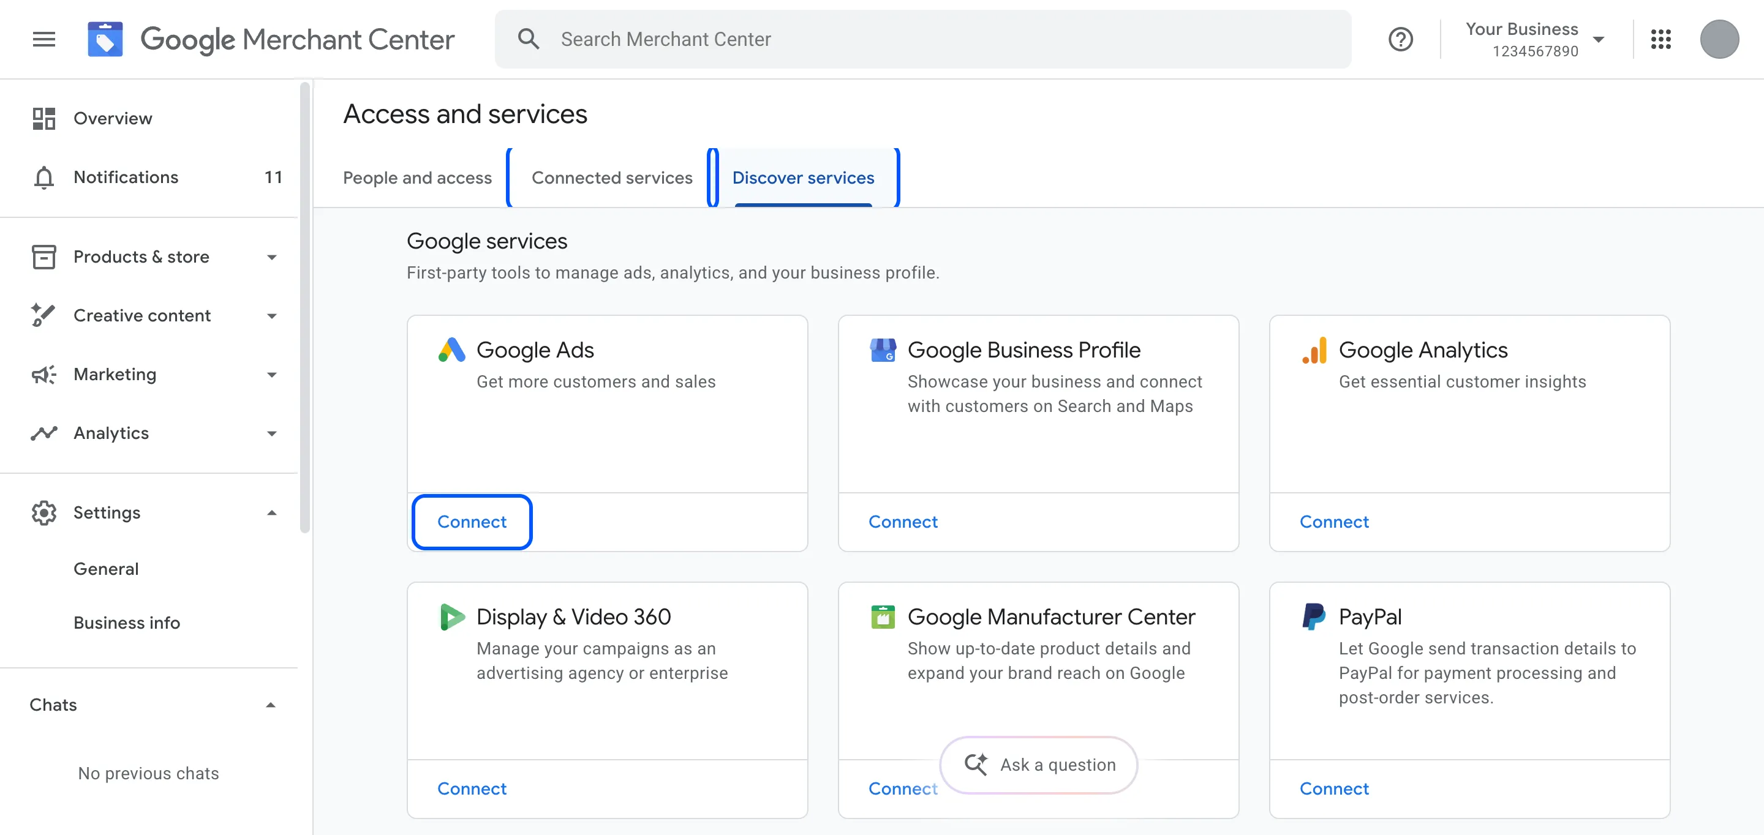This screenshot has width=1764, height=835.
Task: Connect Display & Video 360
Action: pyautogui.click(x=472, y=789)
